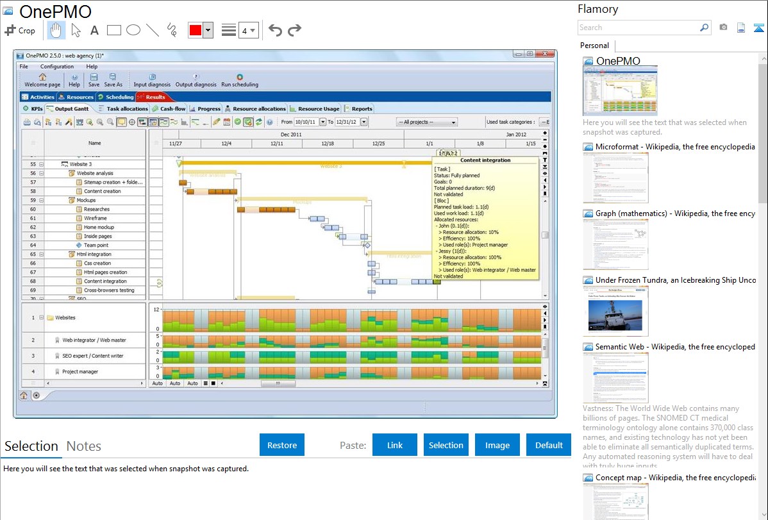Open the line width dropdown showing 4
The image size is (768, 520).
[248, 31]
